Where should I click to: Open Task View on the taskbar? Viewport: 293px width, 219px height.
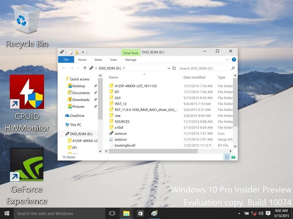tap(112, 214)
